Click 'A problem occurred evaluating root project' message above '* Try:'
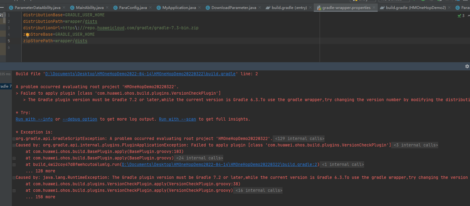The width and height of the screenshot is (470, 206). tap(97, 87)
